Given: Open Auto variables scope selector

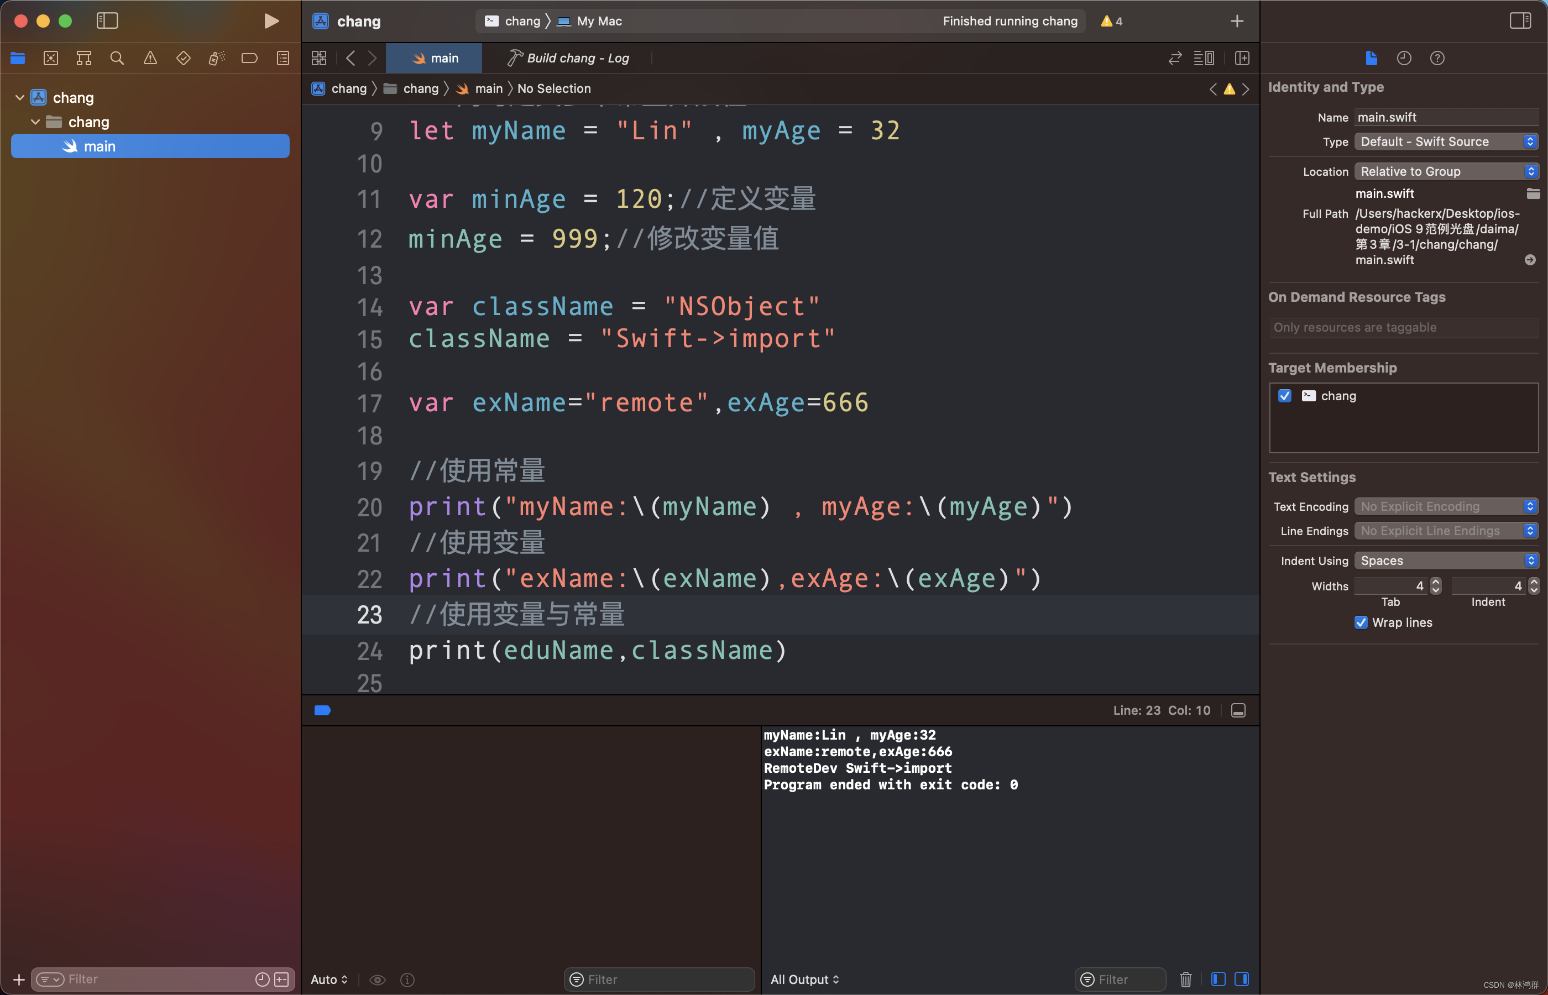Looking at the screenshot, I should tap(329, 980).
